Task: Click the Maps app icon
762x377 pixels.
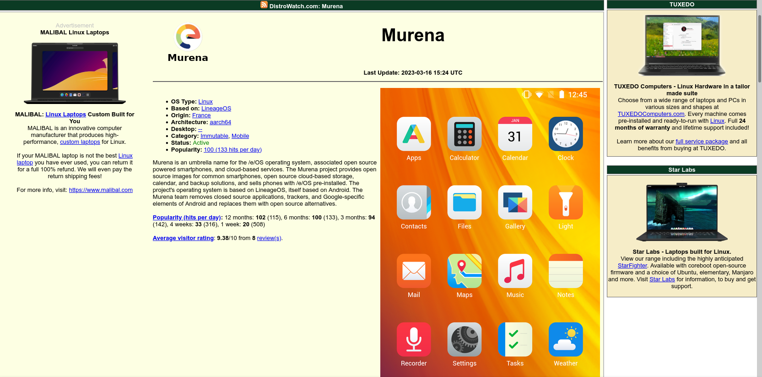Action: (465, 271)
